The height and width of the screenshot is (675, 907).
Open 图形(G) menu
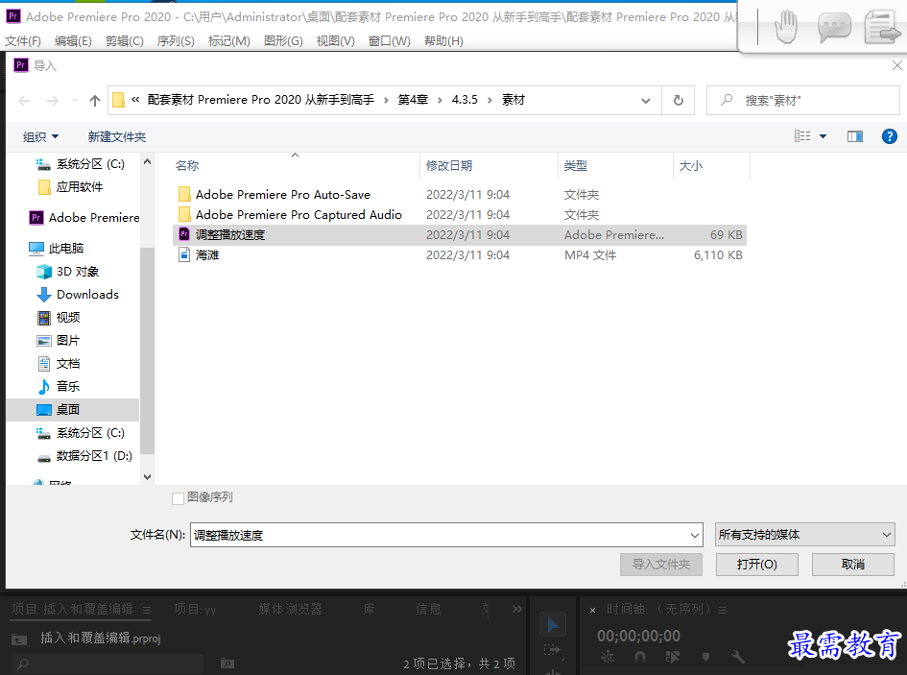[x=283, y=41]
